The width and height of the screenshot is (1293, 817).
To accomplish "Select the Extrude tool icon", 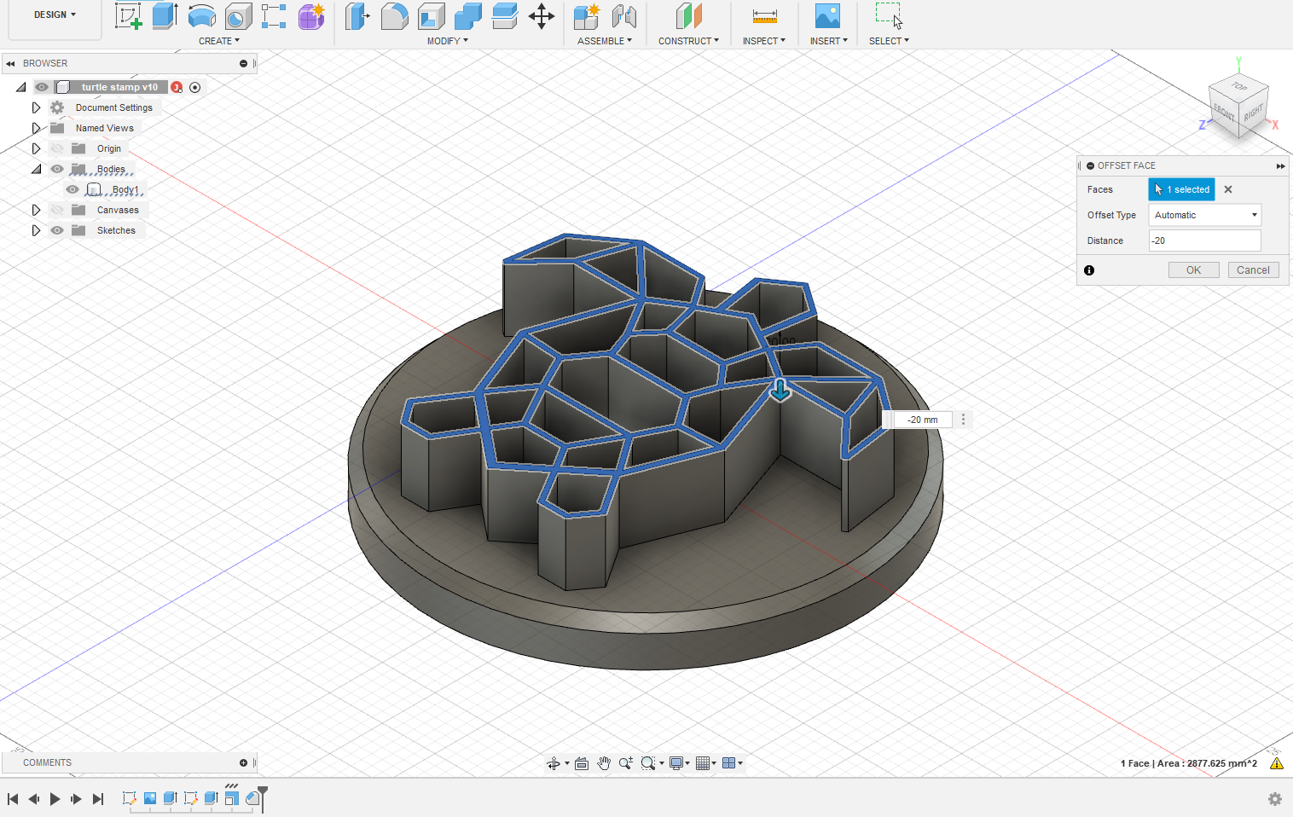I will point(165,16).
